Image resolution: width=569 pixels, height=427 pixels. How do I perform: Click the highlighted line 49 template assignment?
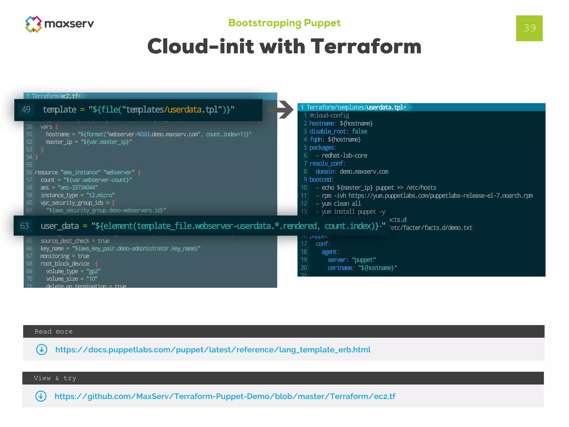tap(138, 110)
